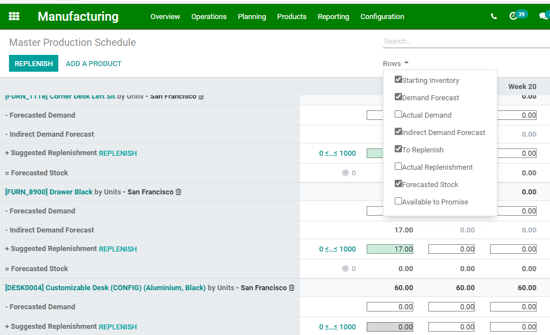This screenshot has height=335, width=550.
Task: Click Customizable Desk Week 20 value 60.00
Action: [527, 288]
